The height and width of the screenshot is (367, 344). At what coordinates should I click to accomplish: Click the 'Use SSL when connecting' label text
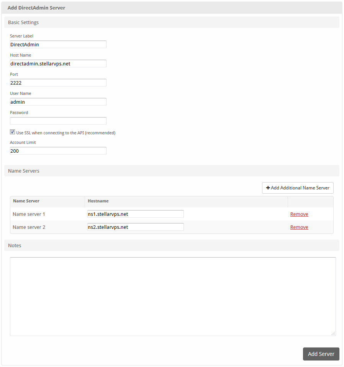tap(66, 133)
